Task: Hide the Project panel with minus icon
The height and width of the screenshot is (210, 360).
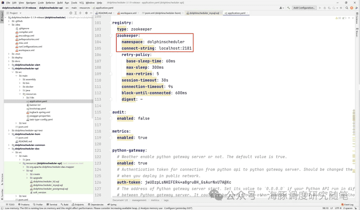Action: point(91,13)
